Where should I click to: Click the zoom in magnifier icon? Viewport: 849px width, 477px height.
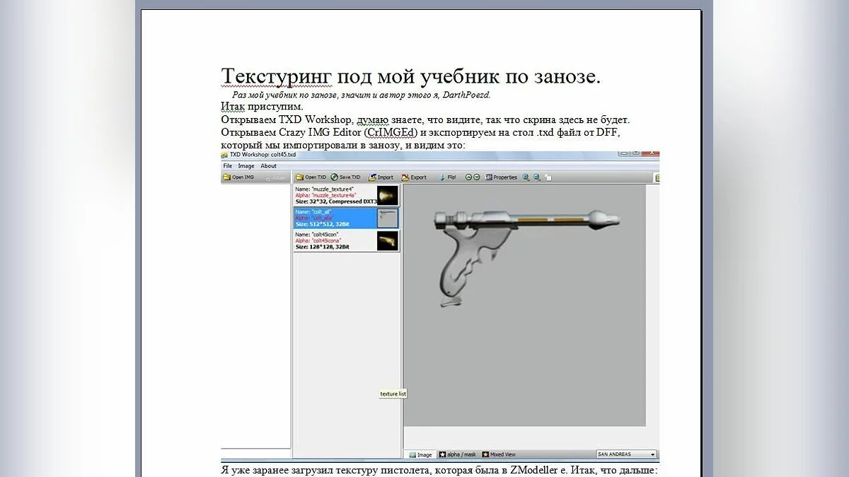[527, 177]
